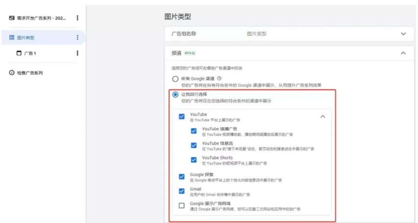Open the three-dot menu beside 广告 1
The image size is (418, 223).
pos(77,53)
